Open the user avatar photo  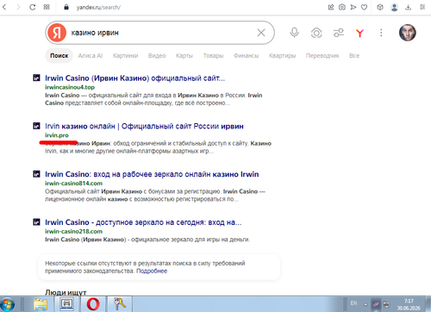(408, 33)
